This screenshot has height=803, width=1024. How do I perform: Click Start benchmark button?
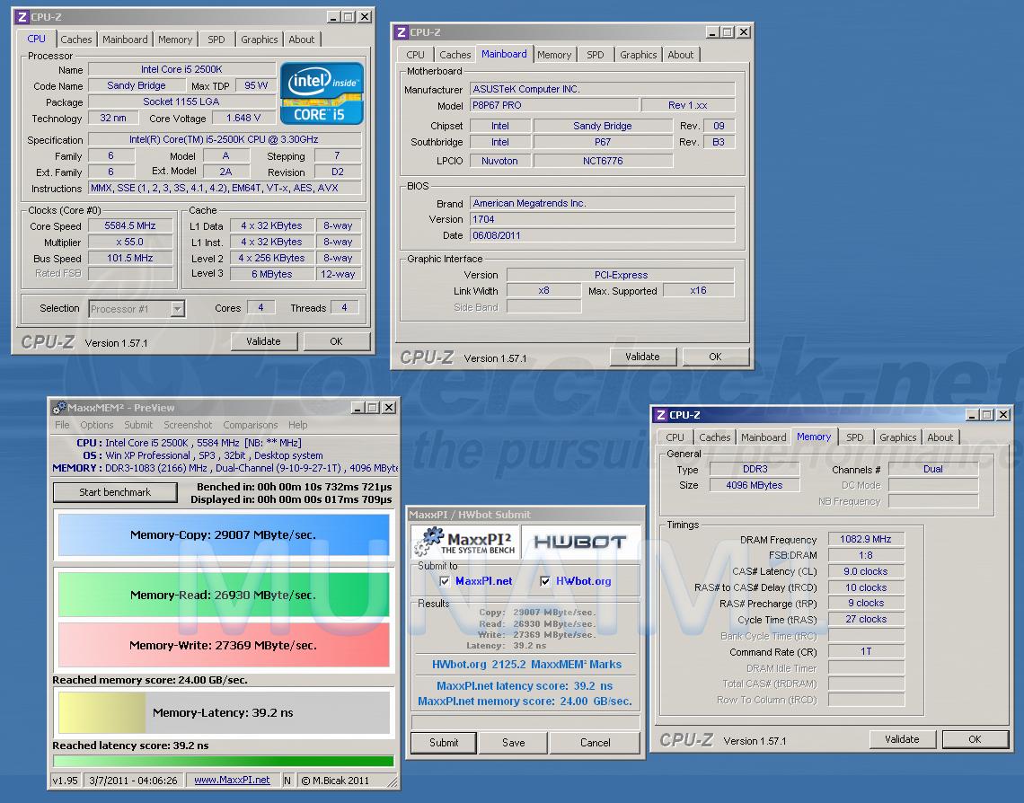click(x=115, y=492)
